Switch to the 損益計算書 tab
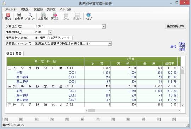The image size is (191, 129). click(14, 53)
